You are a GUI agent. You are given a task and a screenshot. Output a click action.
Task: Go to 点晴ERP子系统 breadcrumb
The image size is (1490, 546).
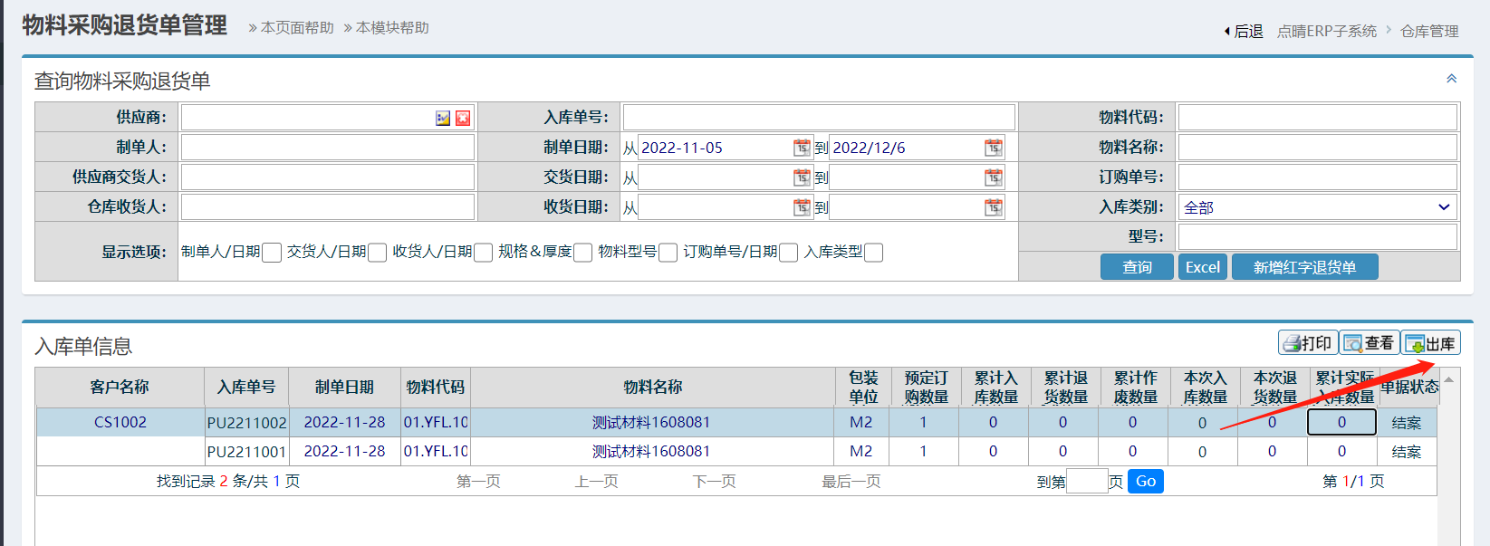tap(1326, 31)
